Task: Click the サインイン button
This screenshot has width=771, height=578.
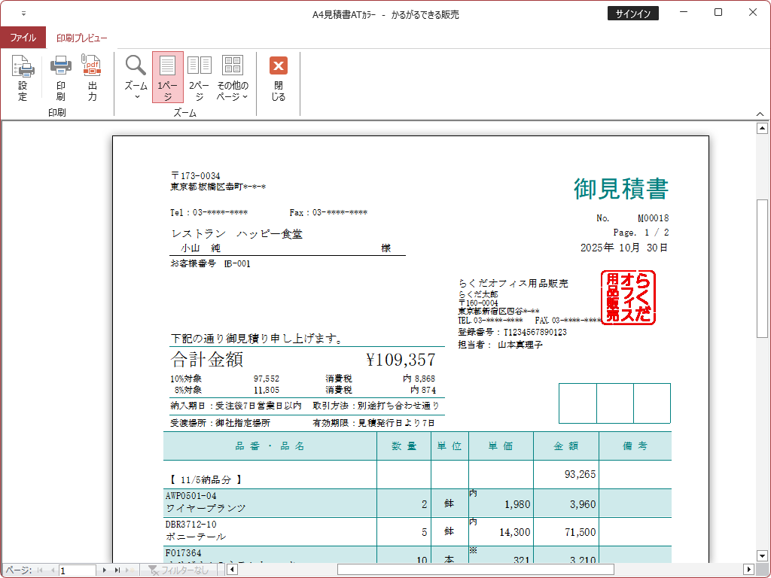Action: (633, 14)
